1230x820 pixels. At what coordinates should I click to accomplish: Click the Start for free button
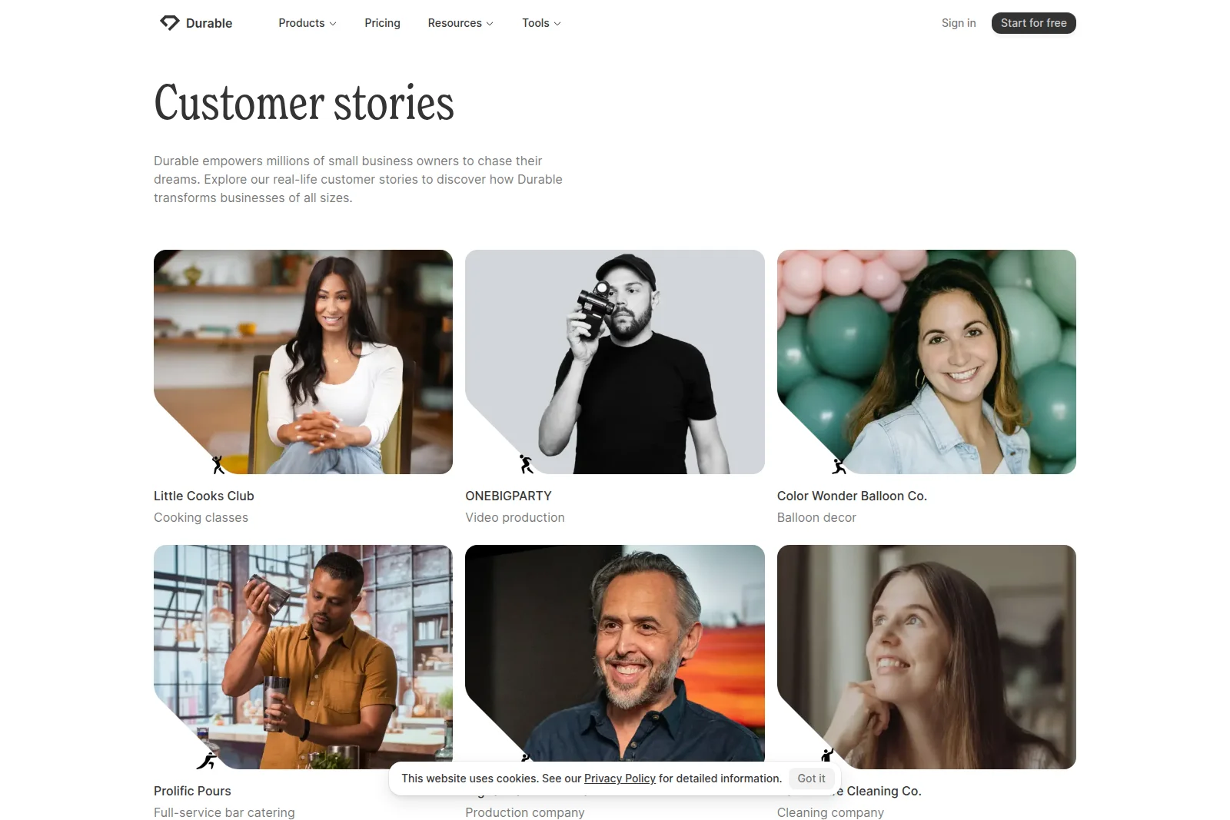pyautogui.click(x=1033, y=23)
